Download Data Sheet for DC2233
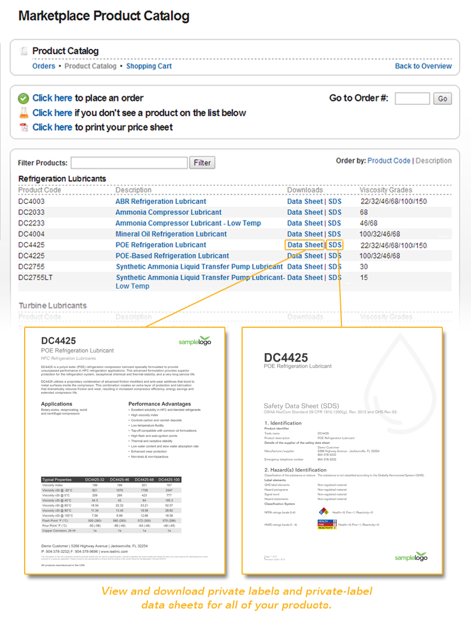 [x=305, y=223]
